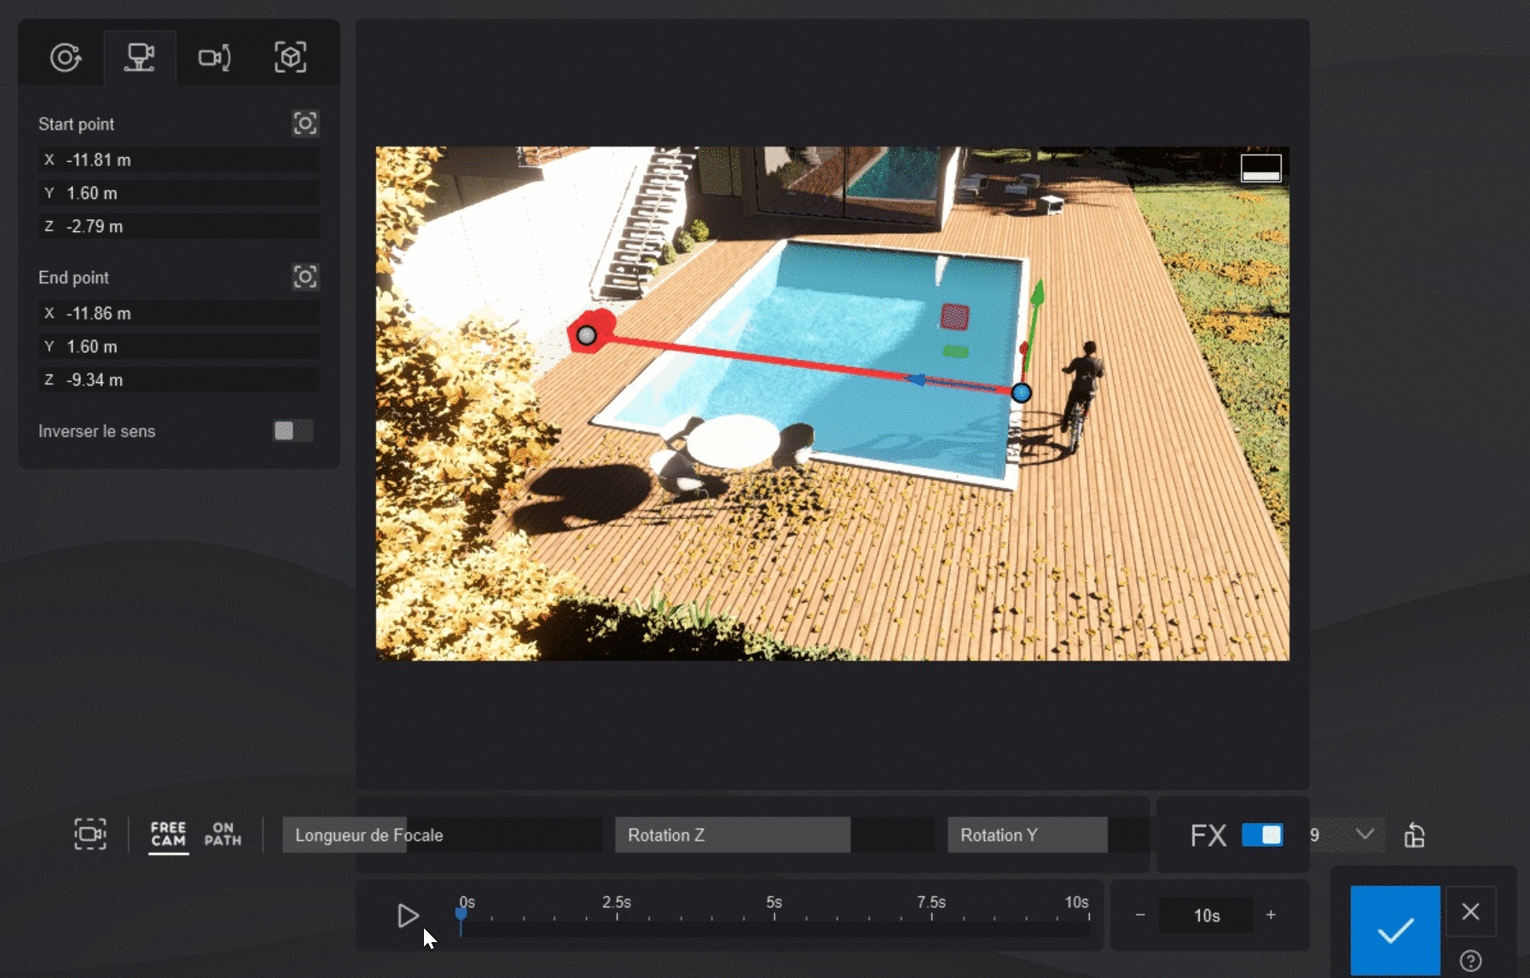Play the camera animation

(x=409, y=916)
